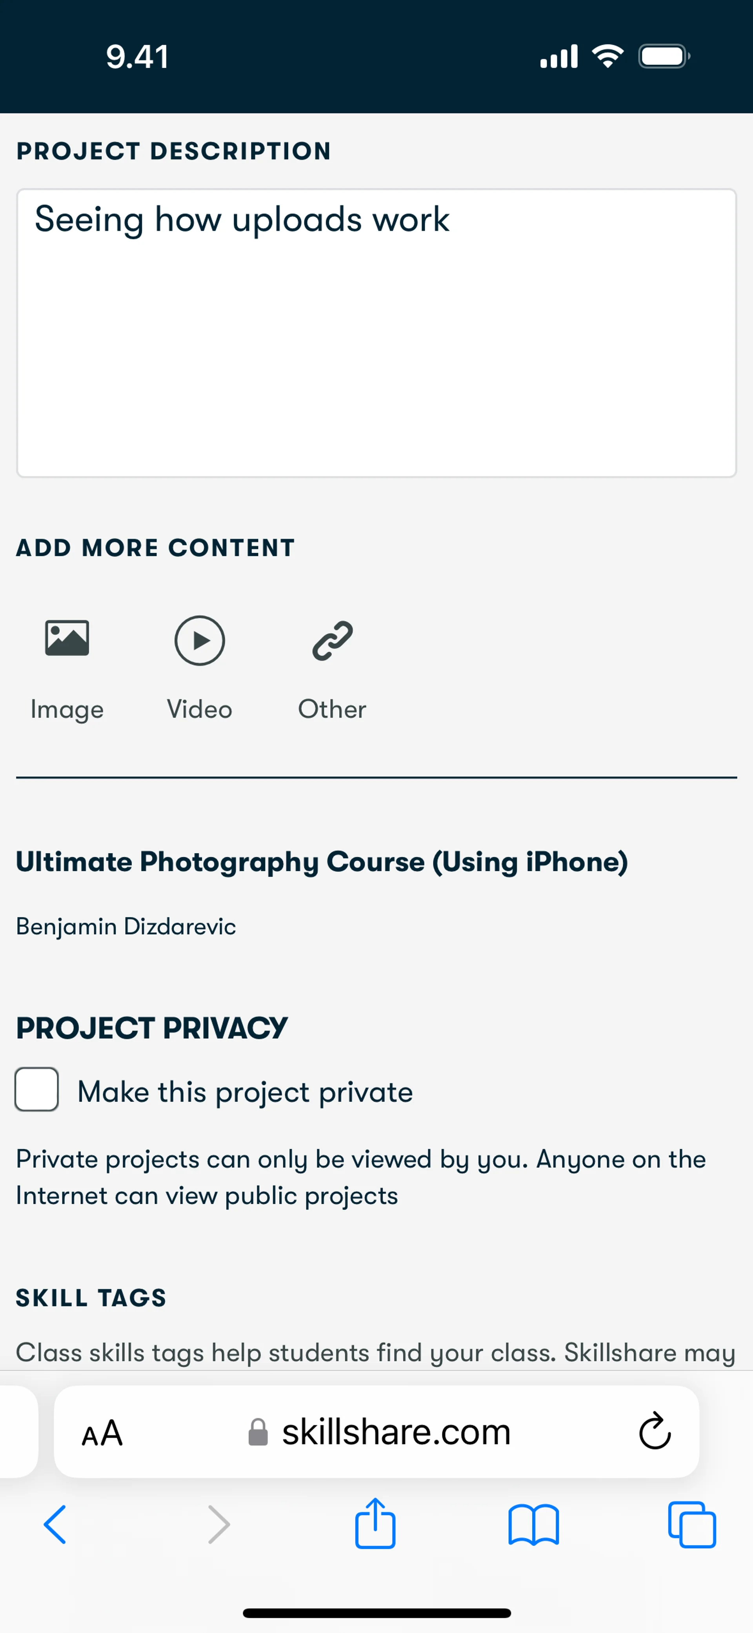The height and width of the screenshot is (1633, 753).
Task: Tap the 'Image' text label
Action: [67, 709]
